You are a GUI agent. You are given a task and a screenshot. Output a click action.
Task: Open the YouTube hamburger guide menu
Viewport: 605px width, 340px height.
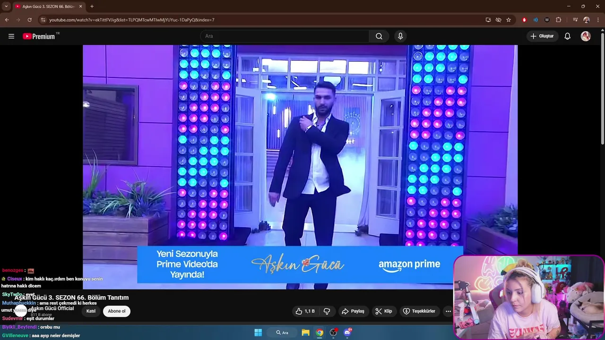click(x=11, y=36)
